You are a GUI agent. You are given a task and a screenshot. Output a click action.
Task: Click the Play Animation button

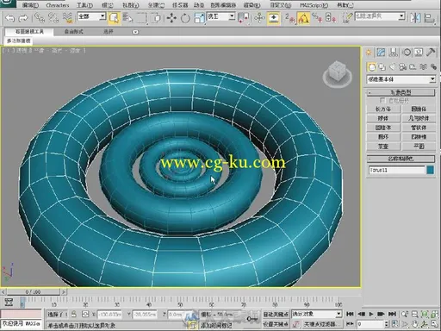(371, 314)
